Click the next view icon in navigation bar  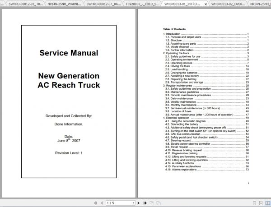click(159, 203)
